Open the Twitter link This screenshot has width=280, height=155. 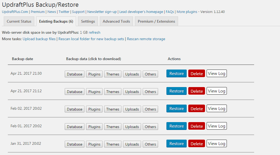tap(64, 12)
